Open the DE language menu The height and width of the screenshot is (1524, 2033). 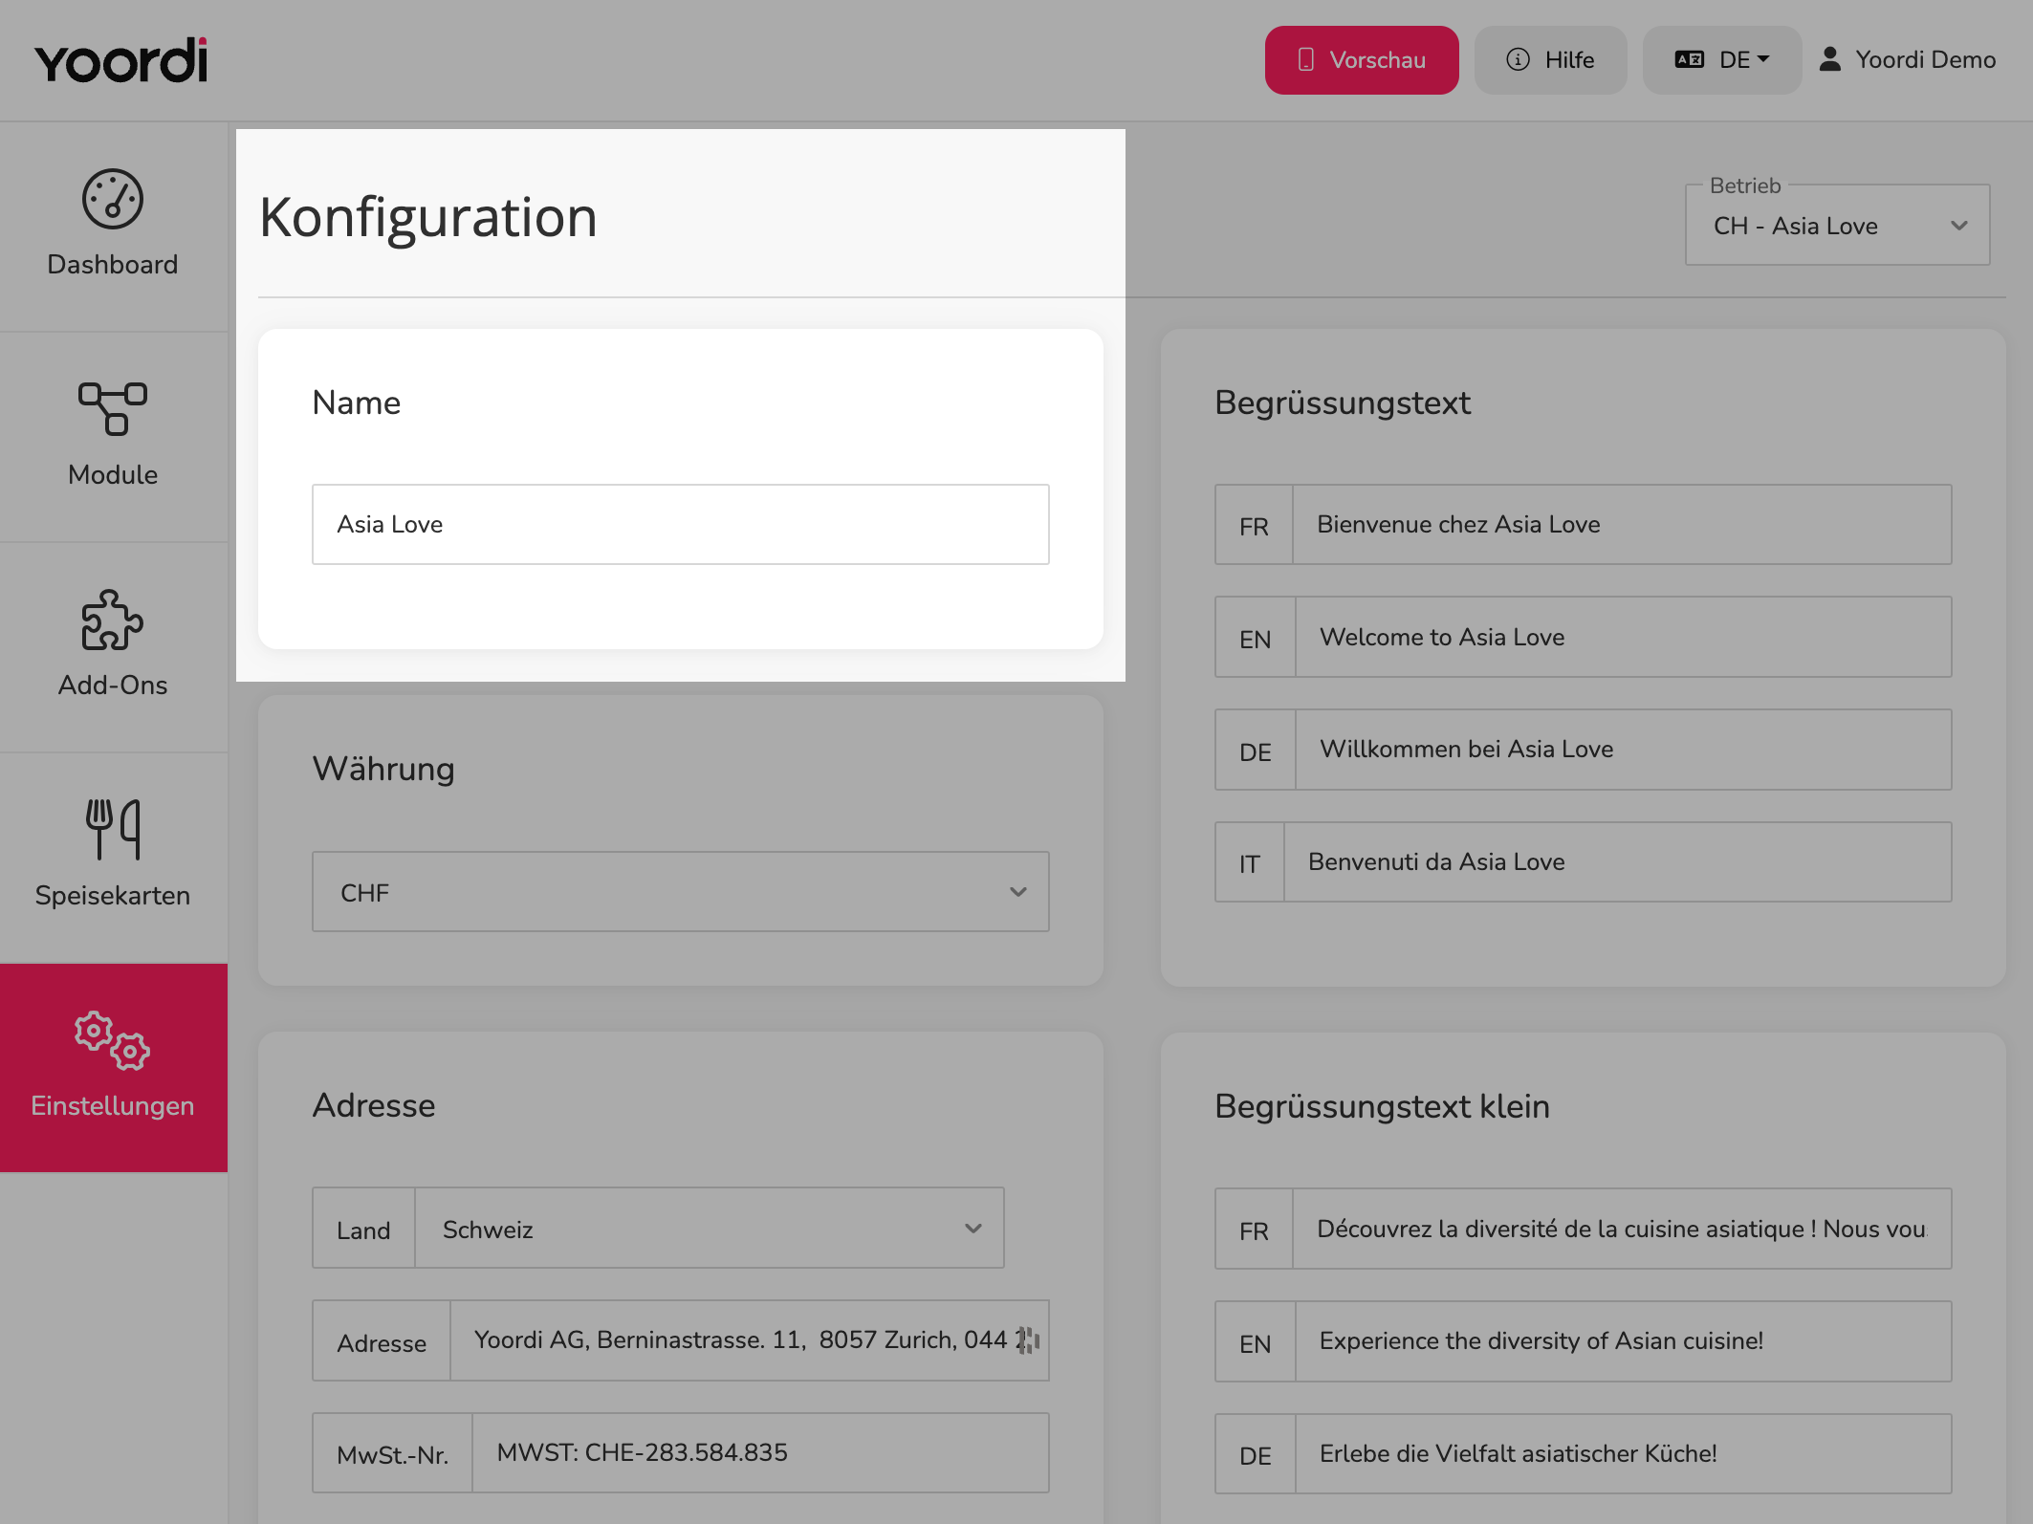click(1722, 60)
